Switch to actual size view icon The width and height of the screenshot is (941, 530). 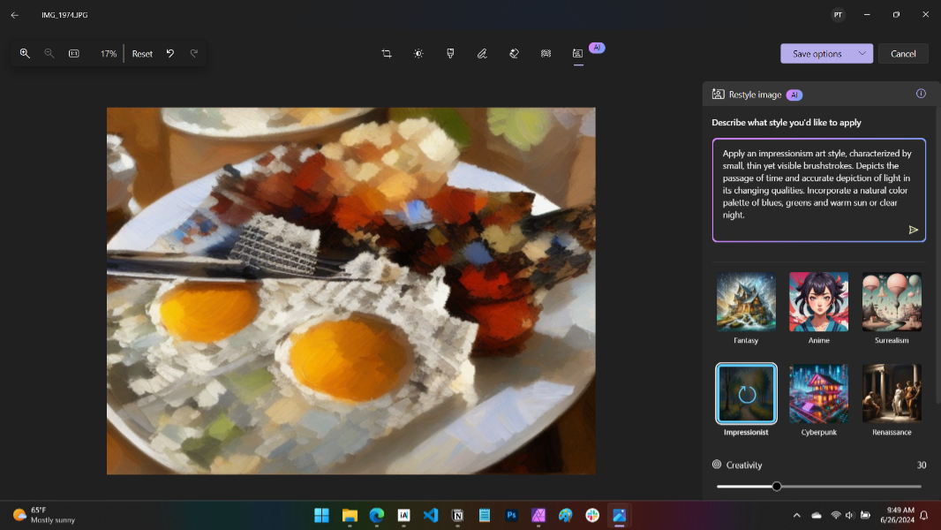click(x=74, y=53)
